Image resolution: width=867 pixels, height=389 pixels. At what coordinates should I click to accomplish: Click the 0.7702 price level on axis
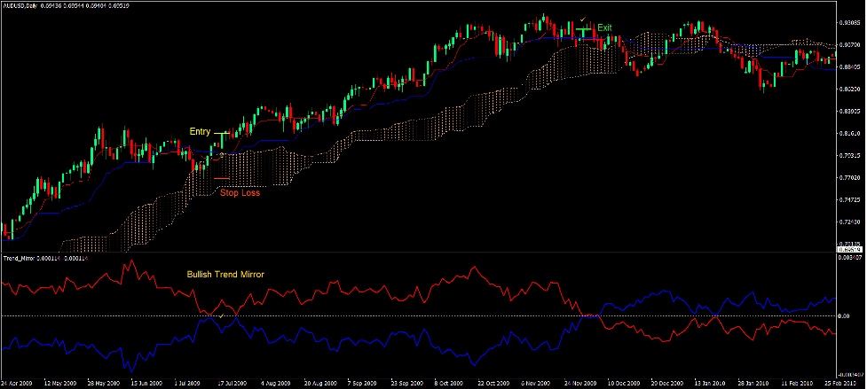(x=850, y=177)
